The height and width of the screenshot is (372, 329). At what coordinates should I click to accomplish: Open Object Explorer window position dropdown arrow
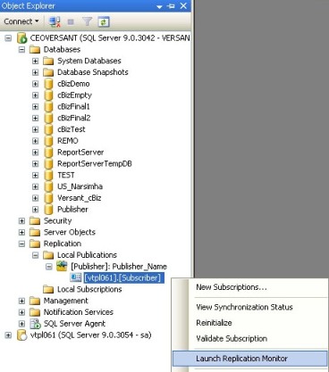click(159, 6)
